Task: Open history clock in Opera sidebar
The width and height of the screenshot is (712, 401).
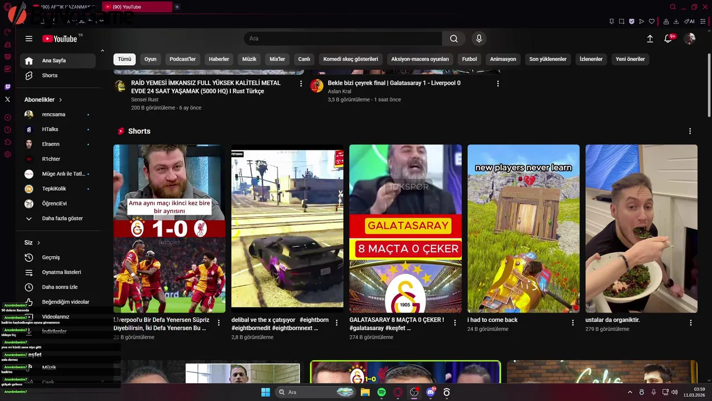Action: 8,130
